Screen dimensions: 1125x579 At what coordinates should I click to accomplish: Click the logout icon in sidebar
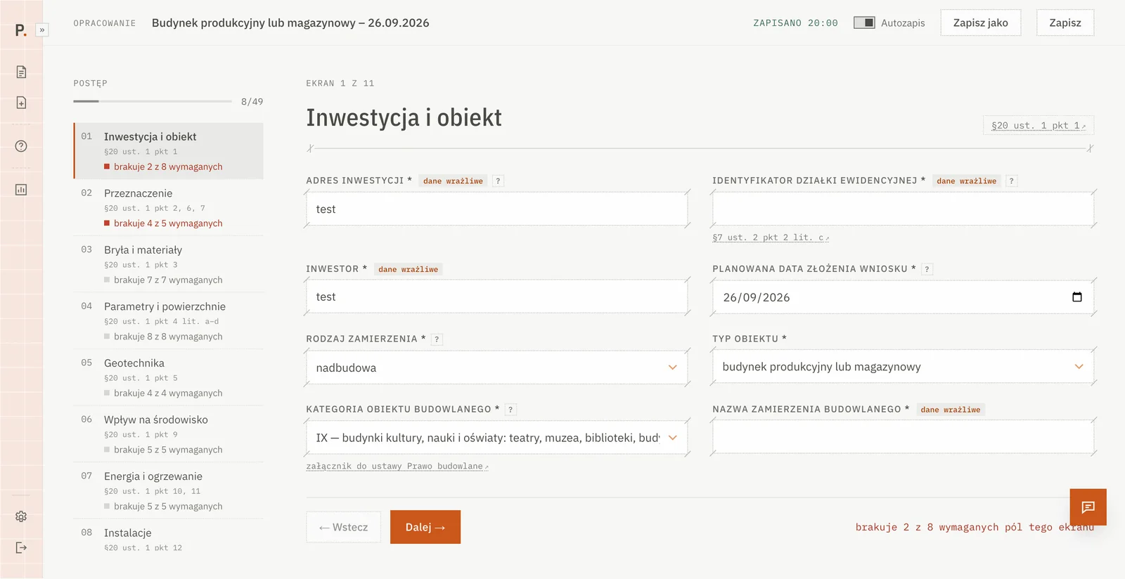tap(21, 547)
